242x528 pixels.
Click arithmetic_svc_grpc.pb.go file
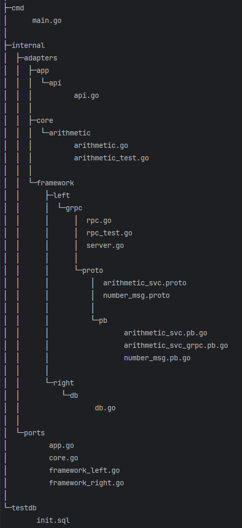176,345
